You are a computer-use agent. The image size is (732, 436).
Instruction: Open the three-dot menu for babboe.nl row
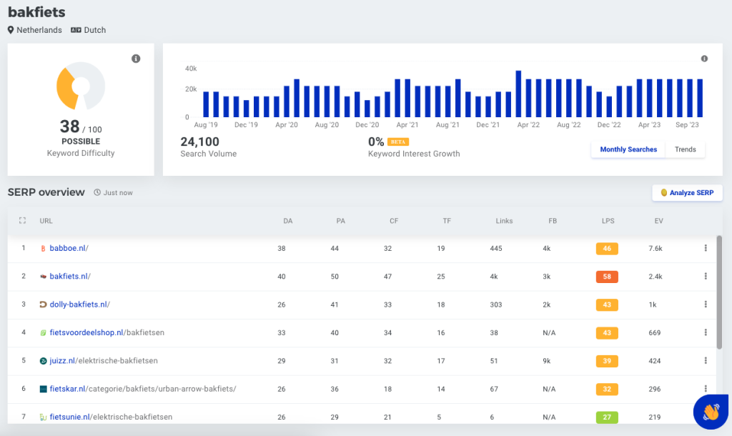[x=706, y=248]
